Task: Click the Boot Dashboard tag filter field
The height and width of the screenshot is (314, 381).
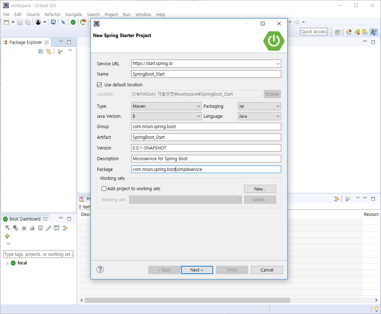Action: tap(38, 254)
